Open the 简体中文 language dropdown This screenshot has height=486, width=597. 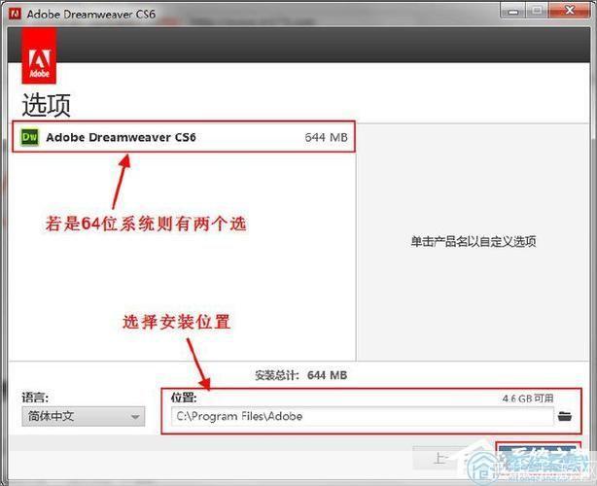point(83,416)
